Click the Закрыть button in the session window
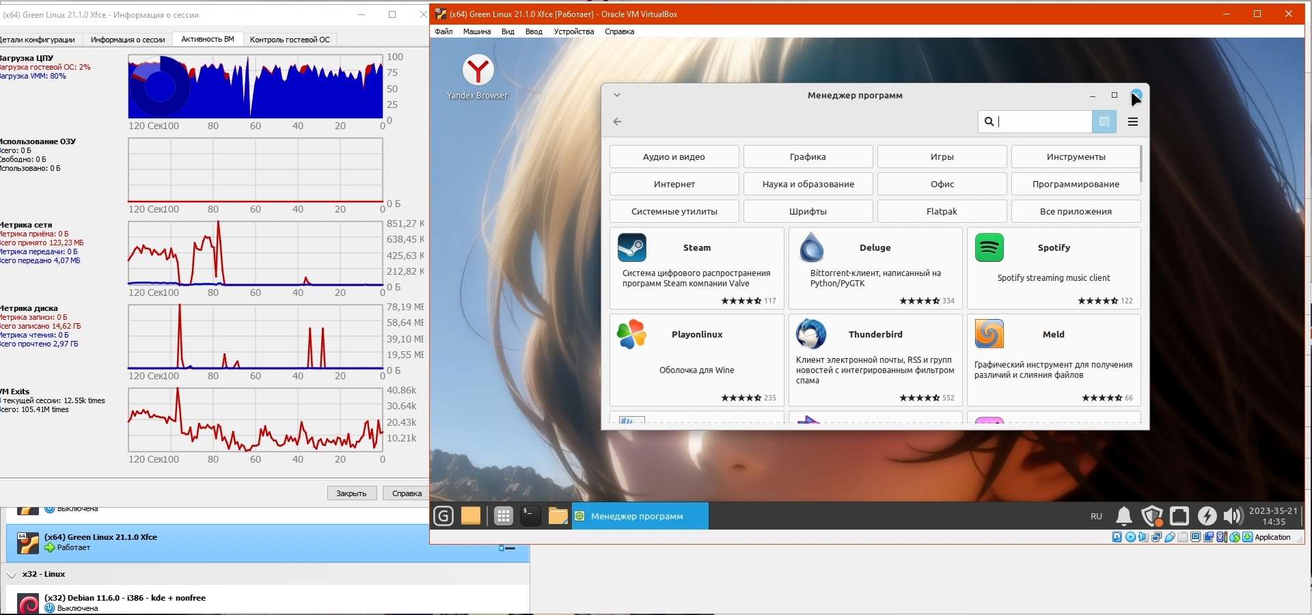Screen dimensions: 1312x615 (352, 493)
